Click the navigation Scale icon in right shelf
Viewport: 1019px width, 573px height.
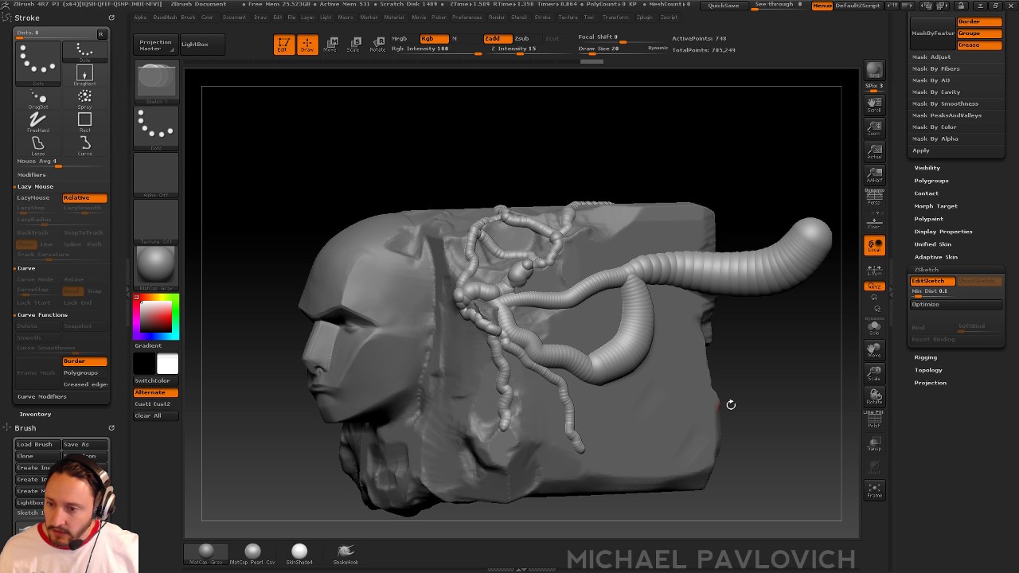(874, 372)
